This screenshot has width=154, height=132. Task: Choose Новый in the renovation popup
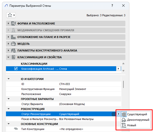coord(136,125)
